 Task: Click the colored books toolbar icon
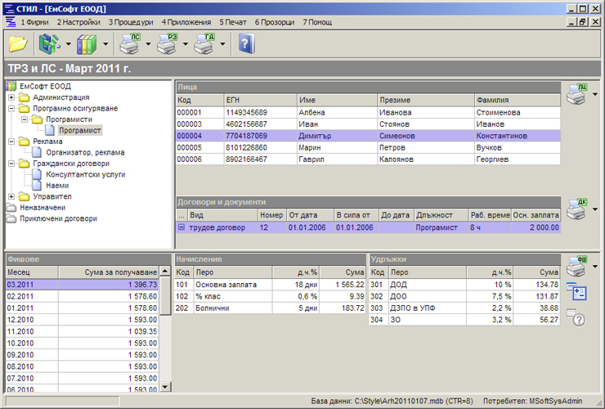tap(87, 44)
